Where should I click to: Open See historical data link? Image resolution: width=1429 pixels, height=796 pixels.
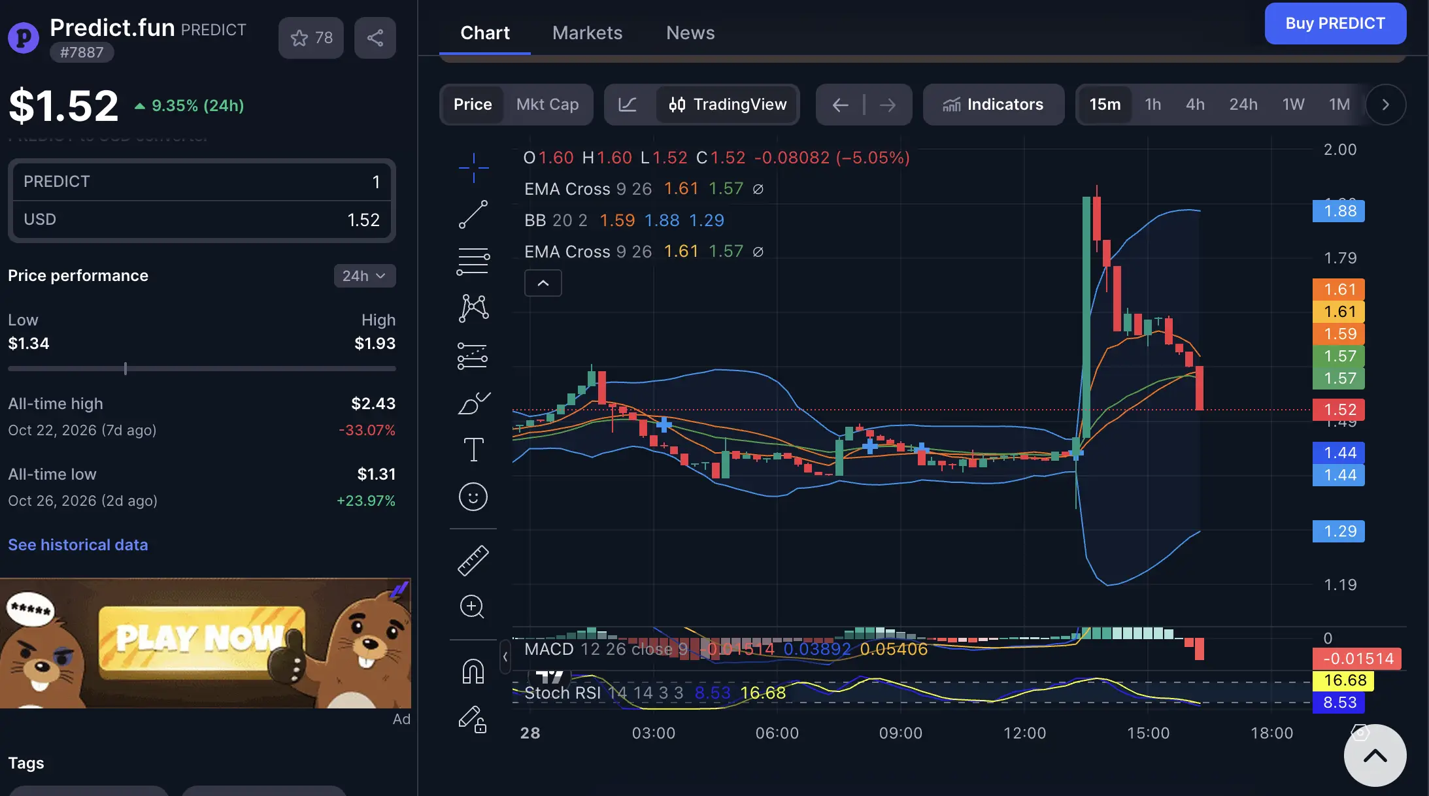coord(78,544)
